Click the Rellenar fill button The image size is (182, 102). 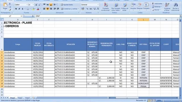tap(157, 7)
